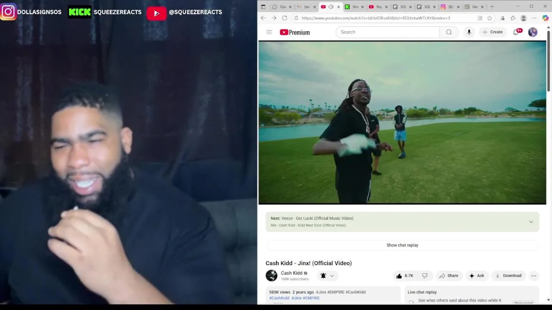This screenshot has height=310, width=552.
Task: Switch to the Instagram browser tab
Action: pyautogui.click(x=447, y=7)
